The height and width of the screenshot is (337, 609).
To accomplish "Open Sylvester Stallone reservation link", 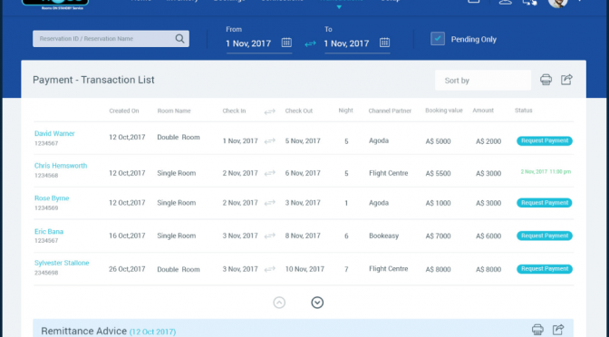I will (62, 263).
